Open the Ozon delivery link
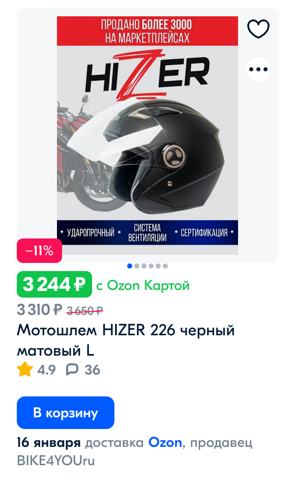 click(165, 443)
